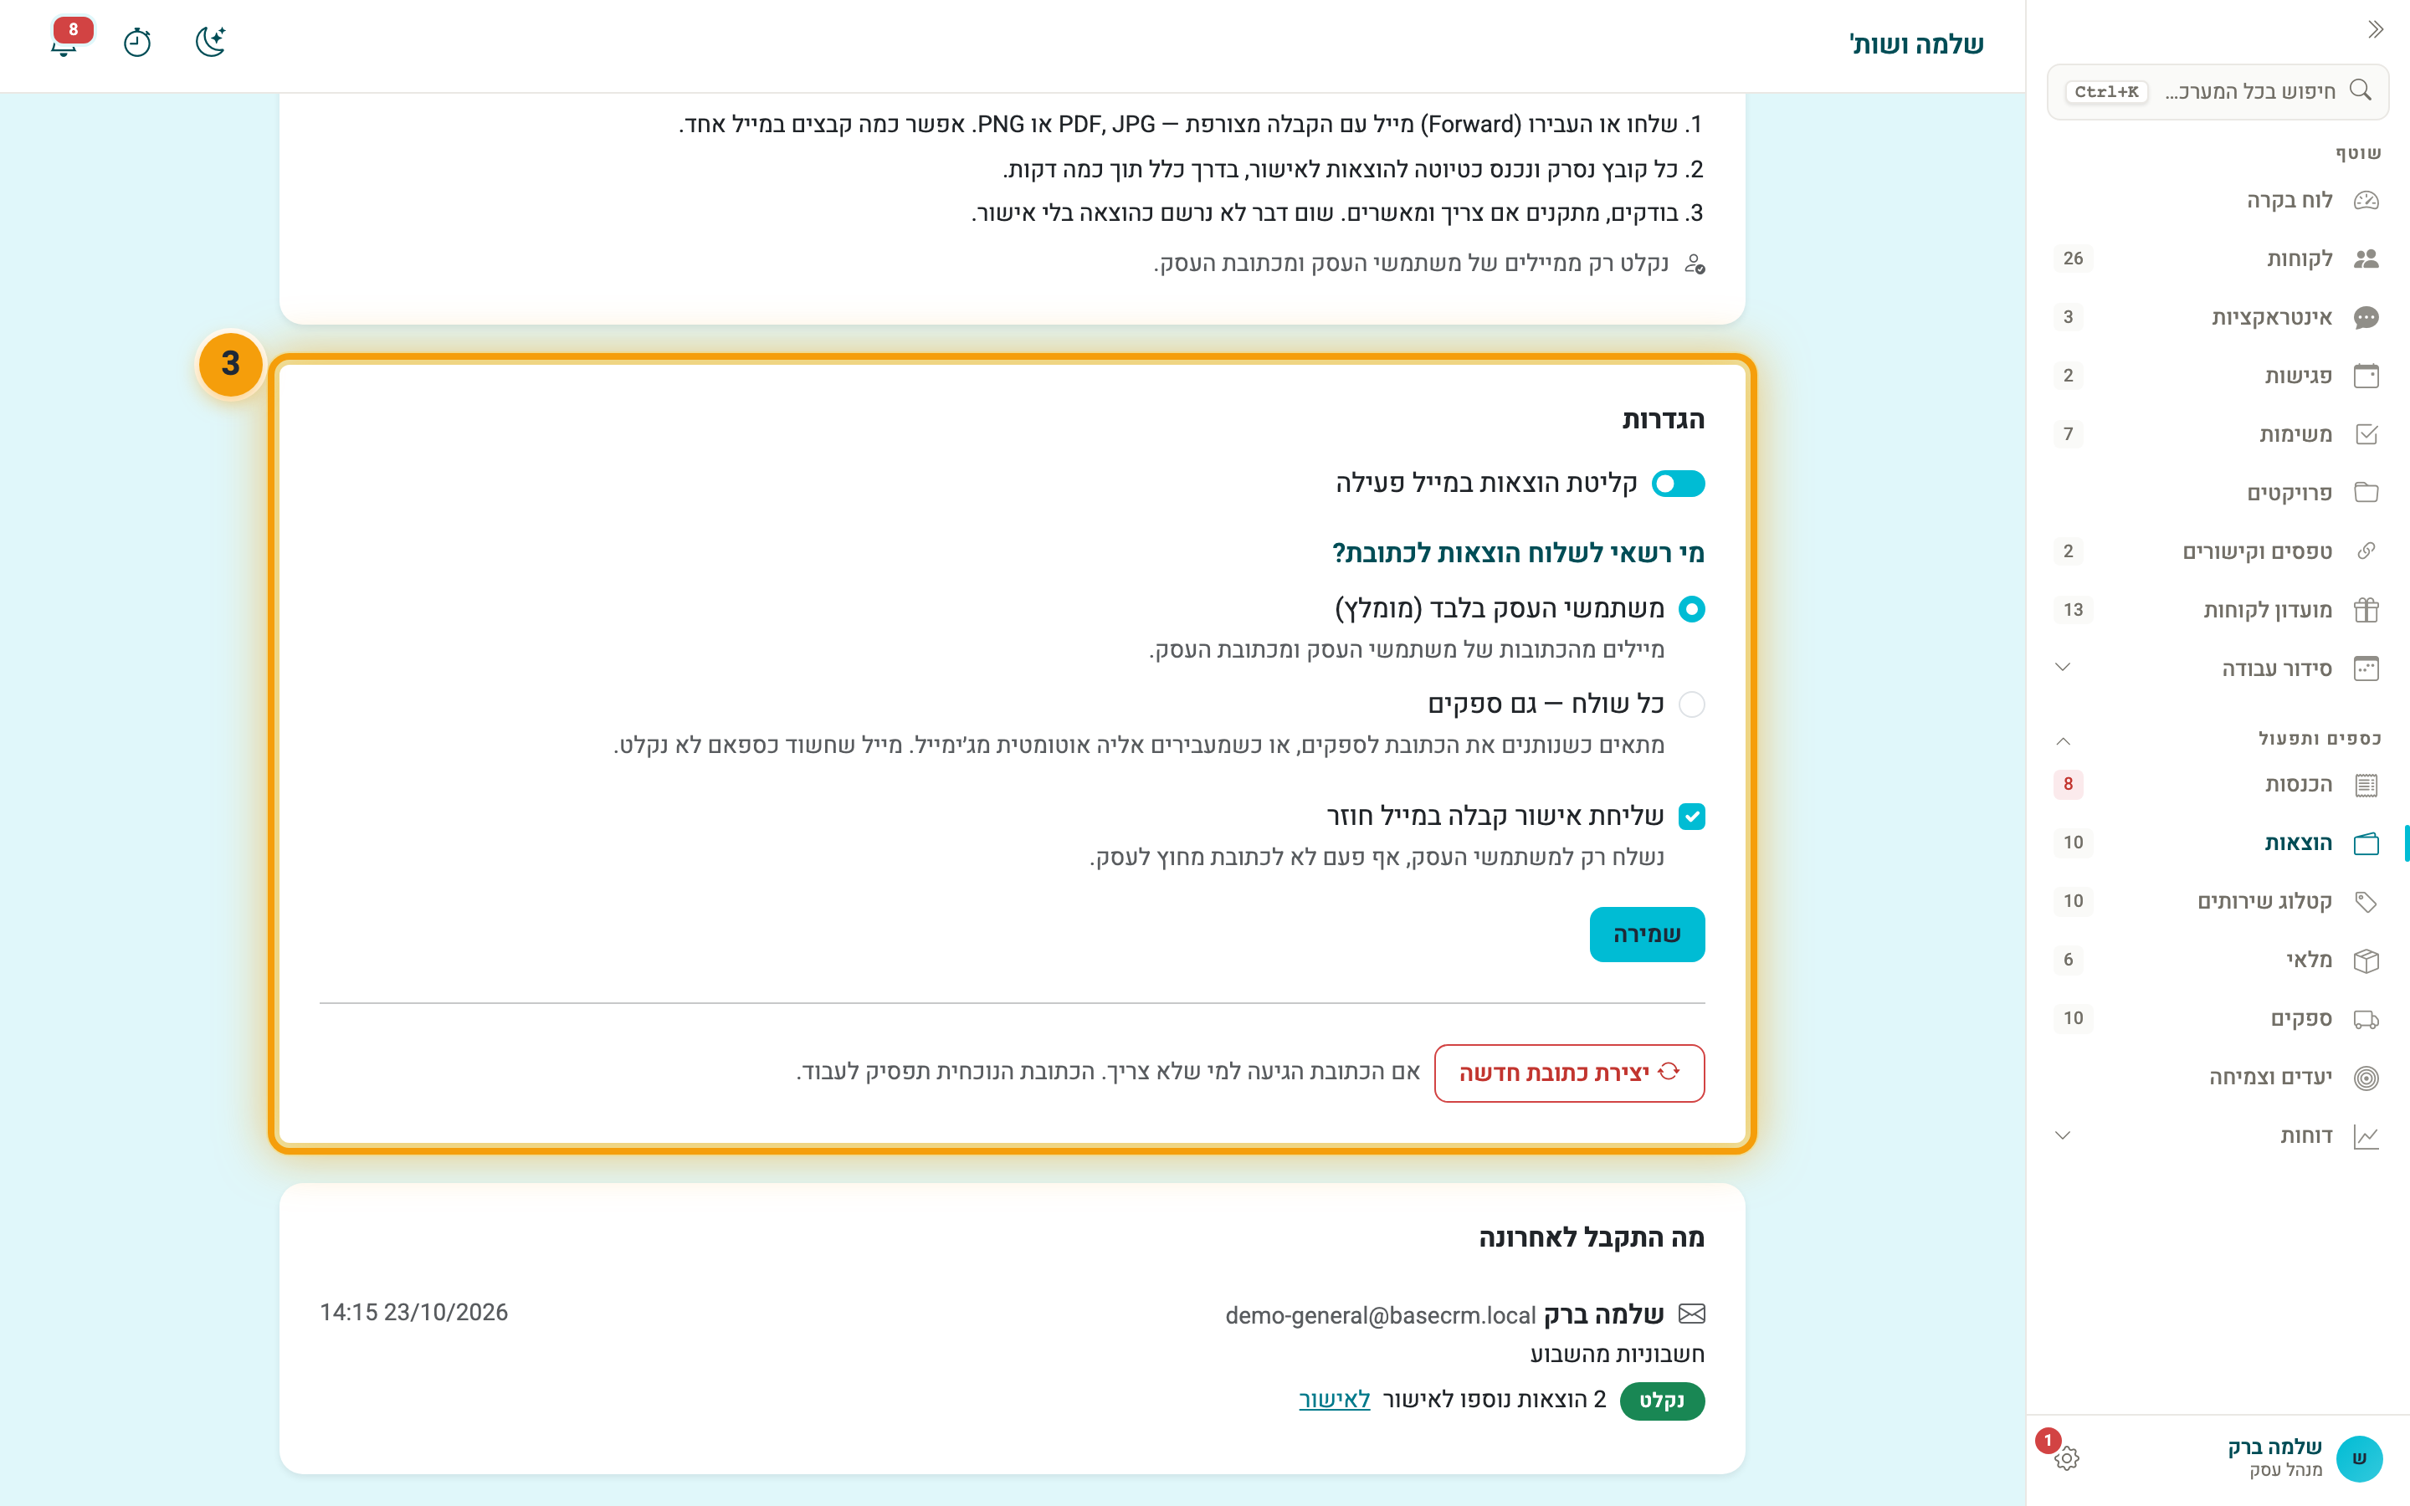Viewport: 2410px width, 1506px height.
Task: Click יצירת כתובת חדשה button
Action: [1568, 1073]
